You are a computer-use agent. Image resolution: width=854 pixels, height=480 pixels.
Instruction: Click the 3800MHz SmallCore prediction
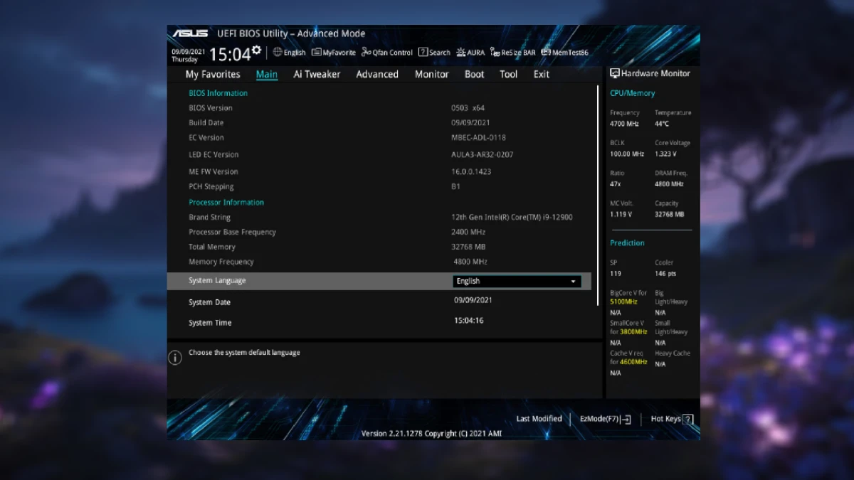tap(633, 332)
